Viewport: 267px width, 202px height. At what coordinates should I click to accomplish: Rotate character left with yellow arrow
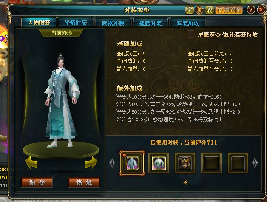(x=31, y=162)
